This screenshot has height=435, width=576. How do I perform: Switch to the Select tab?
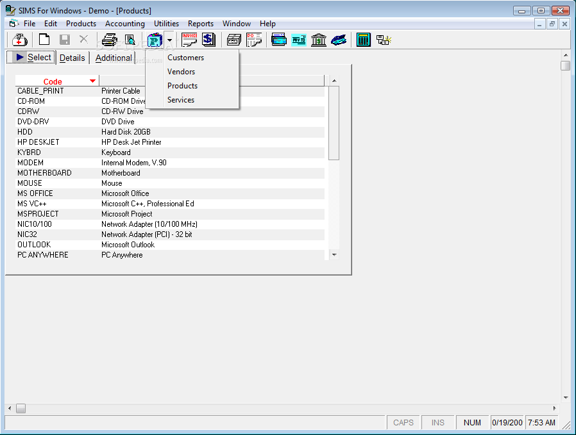(31, 57)
